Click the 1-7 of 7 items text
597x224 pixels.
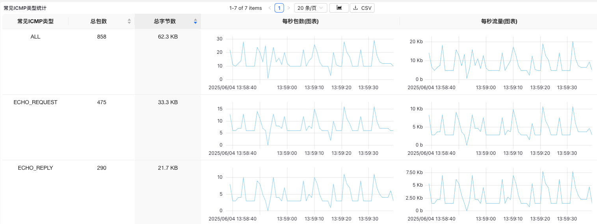point(245,8)
